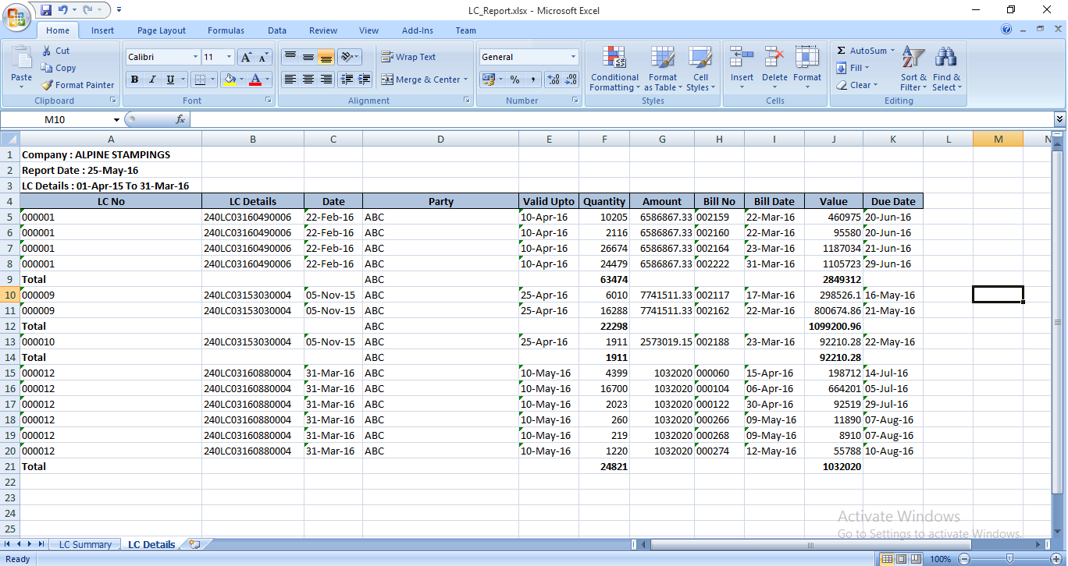Expand the formula bar

[1059, 119]
